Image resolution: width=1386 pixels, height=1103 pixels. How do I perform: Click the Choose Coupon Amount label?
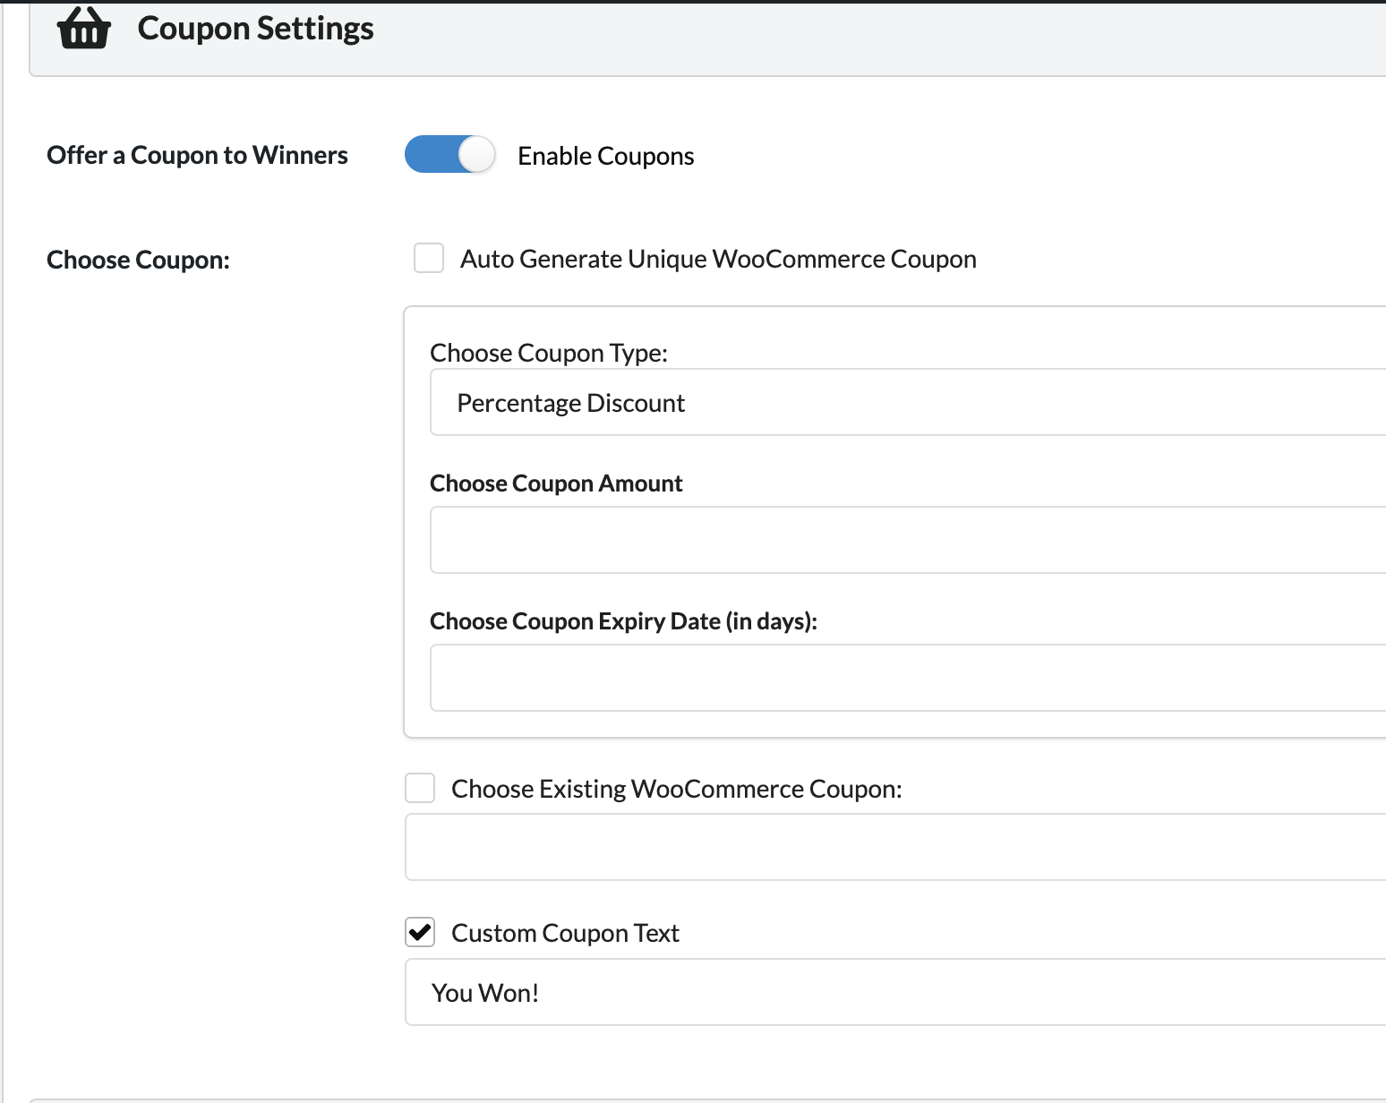tap(556, 483)
